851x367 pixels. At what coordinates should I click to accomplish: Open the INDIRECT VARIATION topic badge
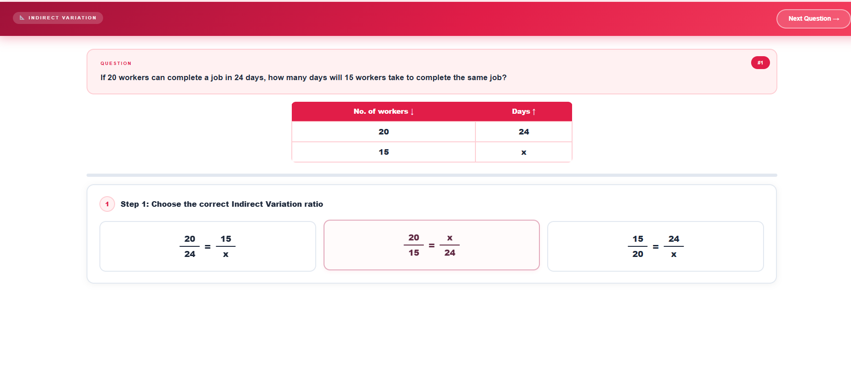click(x=58, y=17)
